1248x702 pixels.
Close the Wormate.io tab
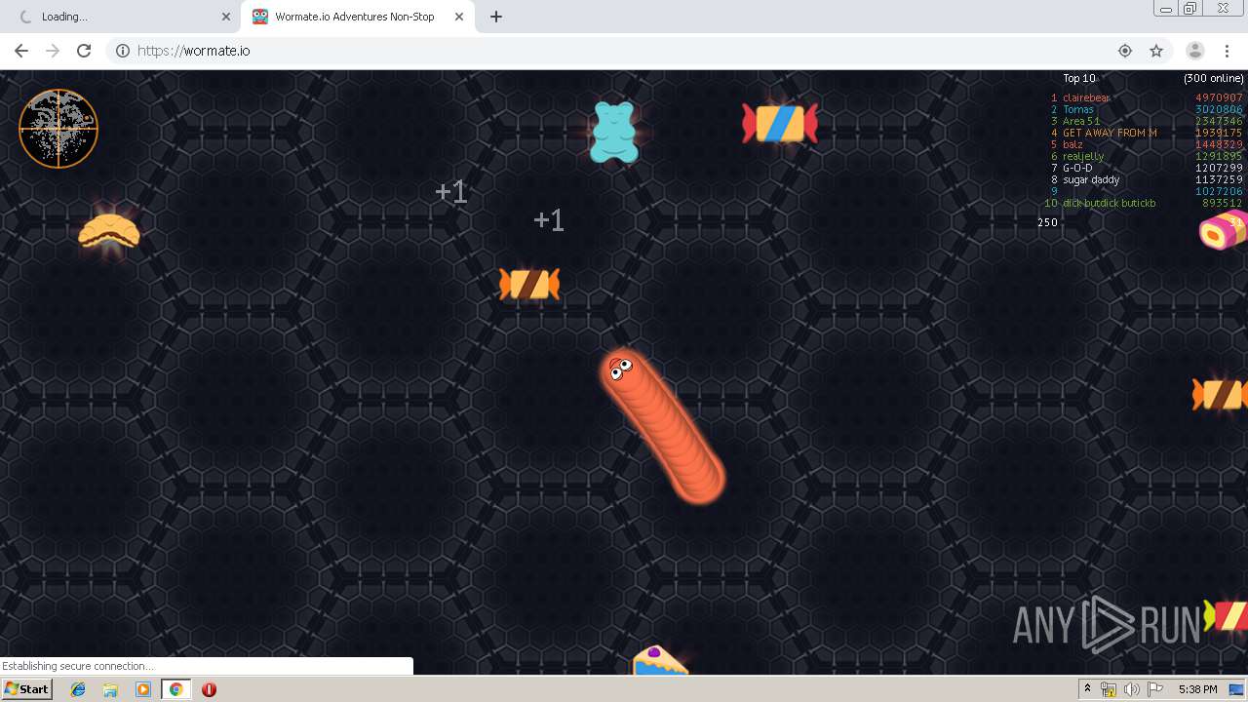click(x=459, y=17)
